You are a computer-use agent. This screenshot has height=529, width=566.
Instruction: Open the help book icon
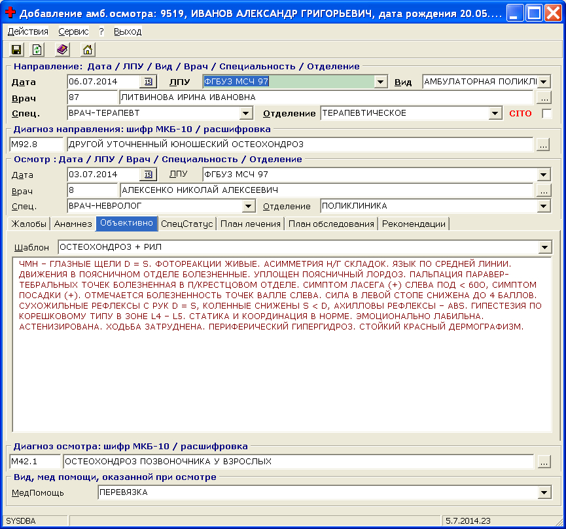62,50
